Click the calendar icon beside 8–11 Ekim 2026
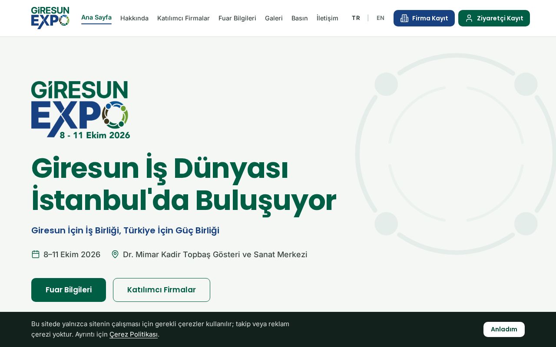This screenshot has height=347, width=556. pos(36,254)
